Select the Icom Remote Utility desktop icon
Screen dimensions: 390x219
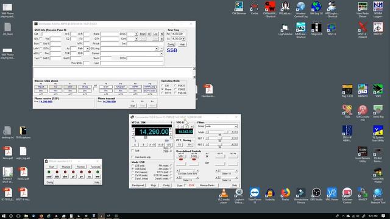363,155
